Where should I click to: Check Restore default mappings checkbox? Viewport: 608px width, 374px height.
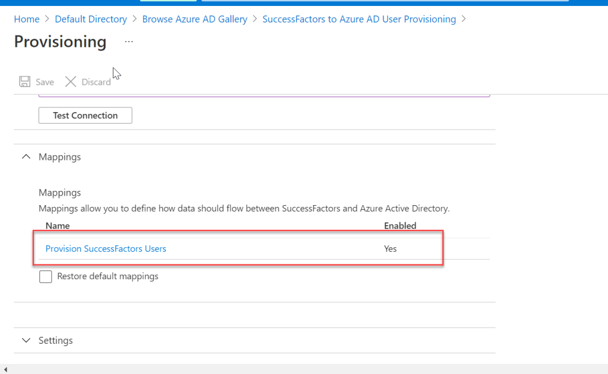point(45,276)
